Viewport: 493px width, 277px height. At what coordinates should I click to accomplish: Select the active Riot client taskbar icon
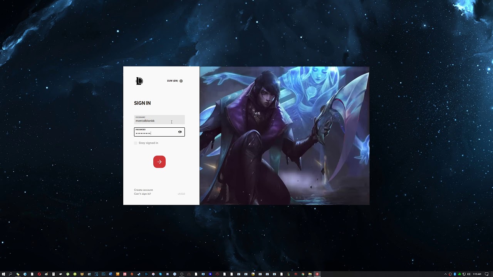pos(317,274)
